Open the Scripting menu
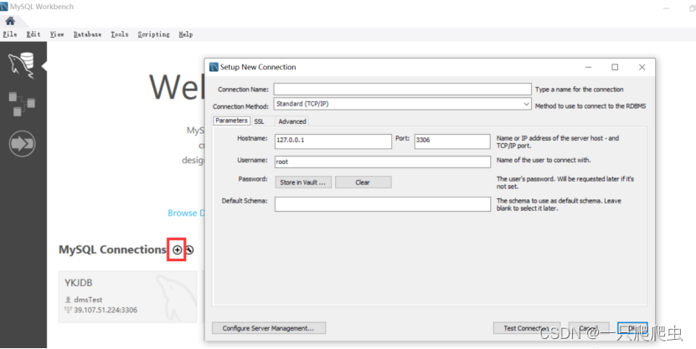696x349 pixels. (x=153, y=34)
